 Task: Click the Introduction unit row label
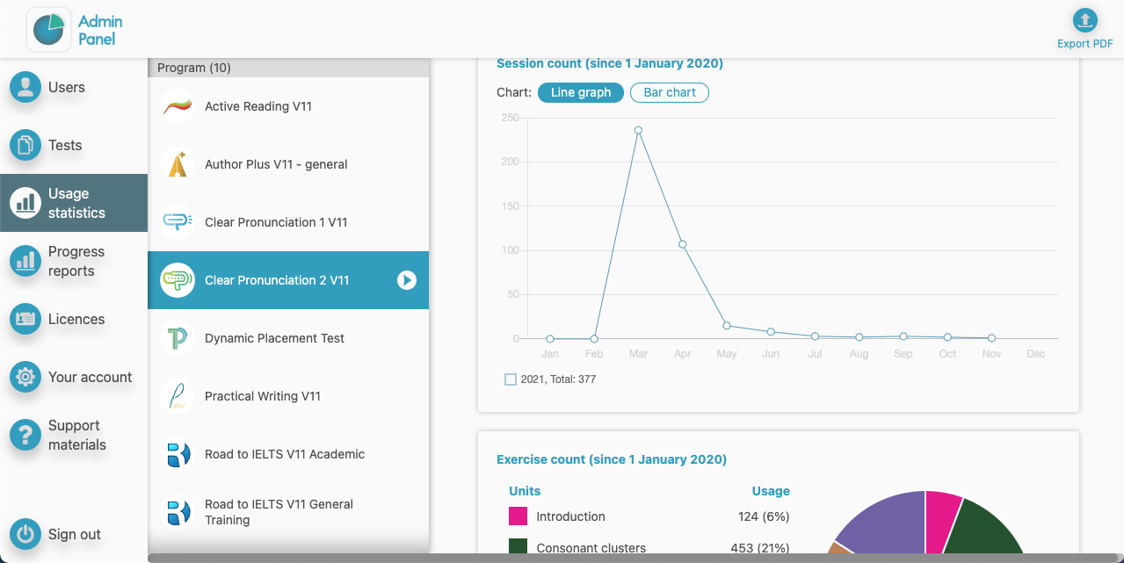570,516
